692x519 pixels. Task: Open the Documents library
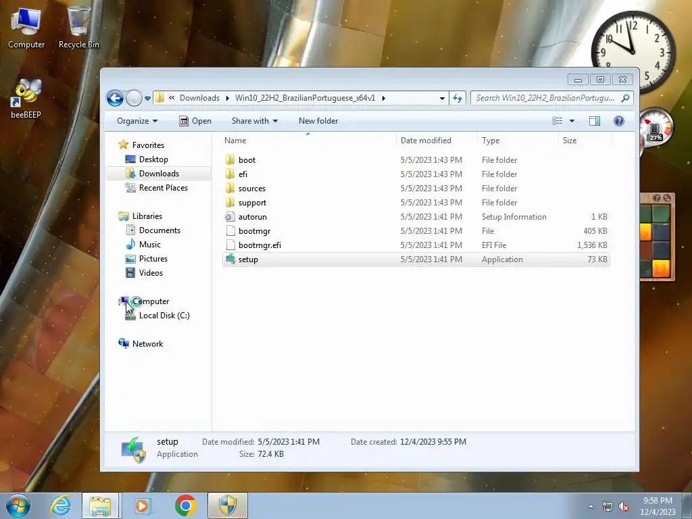(x=159, y=230)
